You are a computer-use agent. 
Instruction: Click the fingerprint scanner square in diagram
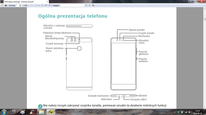tap(79, 48)
